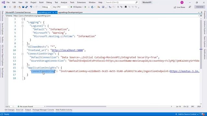
Task: Click the vertical editor scrollbar thumb
Action: coord(201,44)
